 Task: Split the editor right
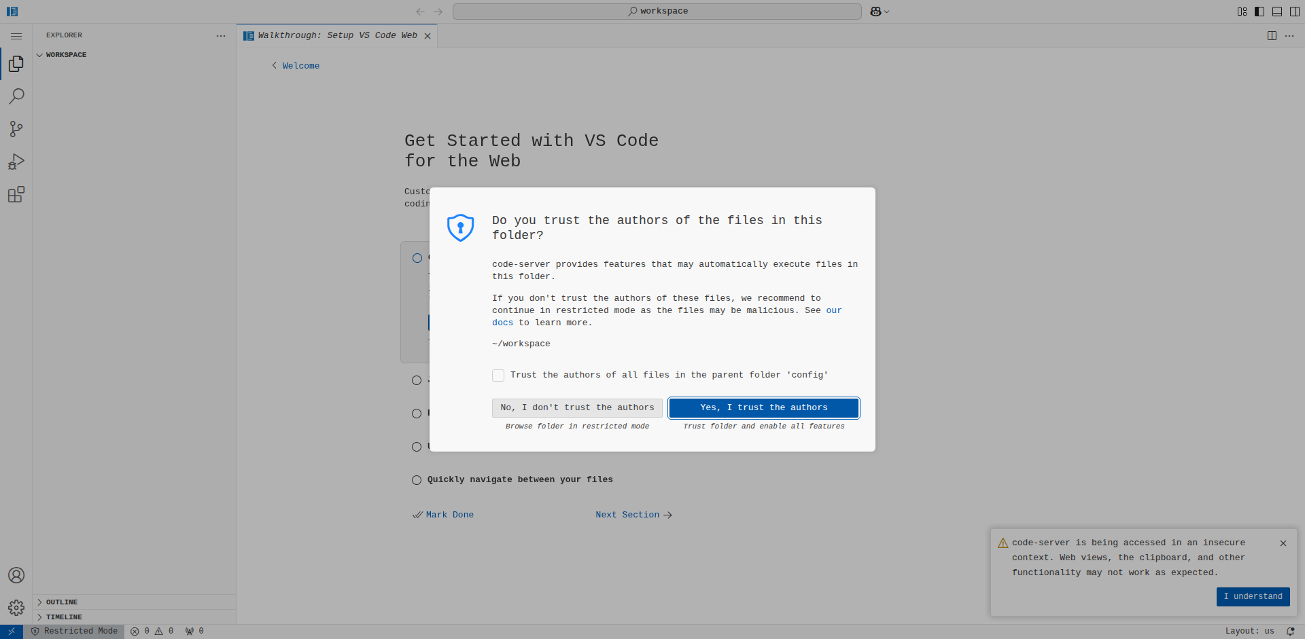(1272, 35)
